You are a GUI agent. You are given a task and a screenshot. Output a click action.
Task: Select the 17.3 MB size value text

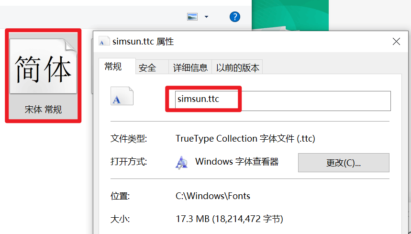(229, 219)
